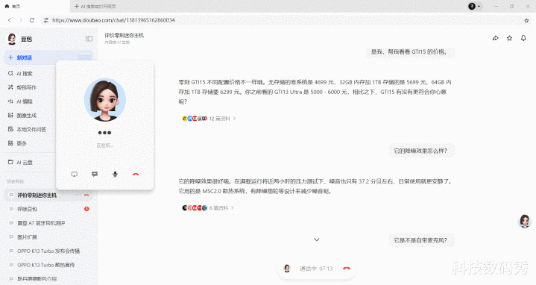Reload the current page
The width and height of the screenshot is (536, 285).
pyautogui.click(x=32, y=20)
